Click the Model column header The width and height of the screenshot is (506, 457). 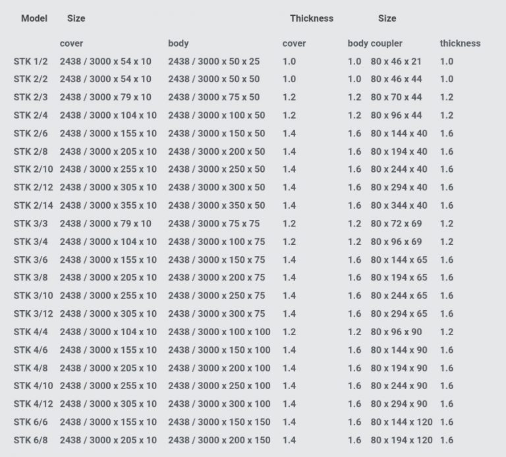click(34, 18)
